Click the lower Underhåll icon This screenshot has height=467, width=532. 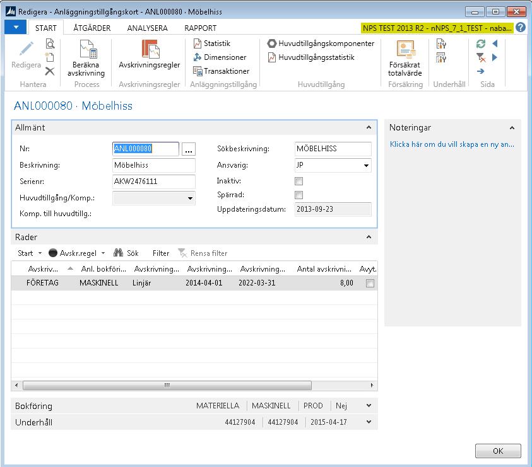[x=441, y=57]
